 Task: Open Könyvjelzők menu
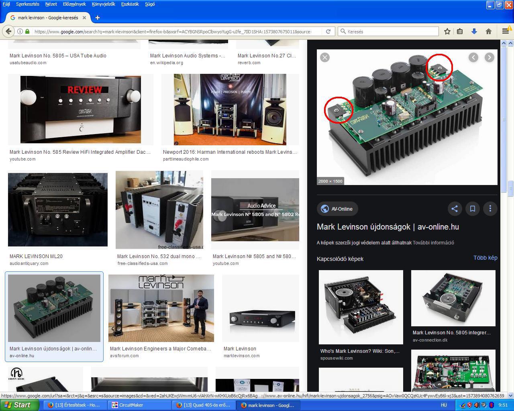click(x=103, y=4)
